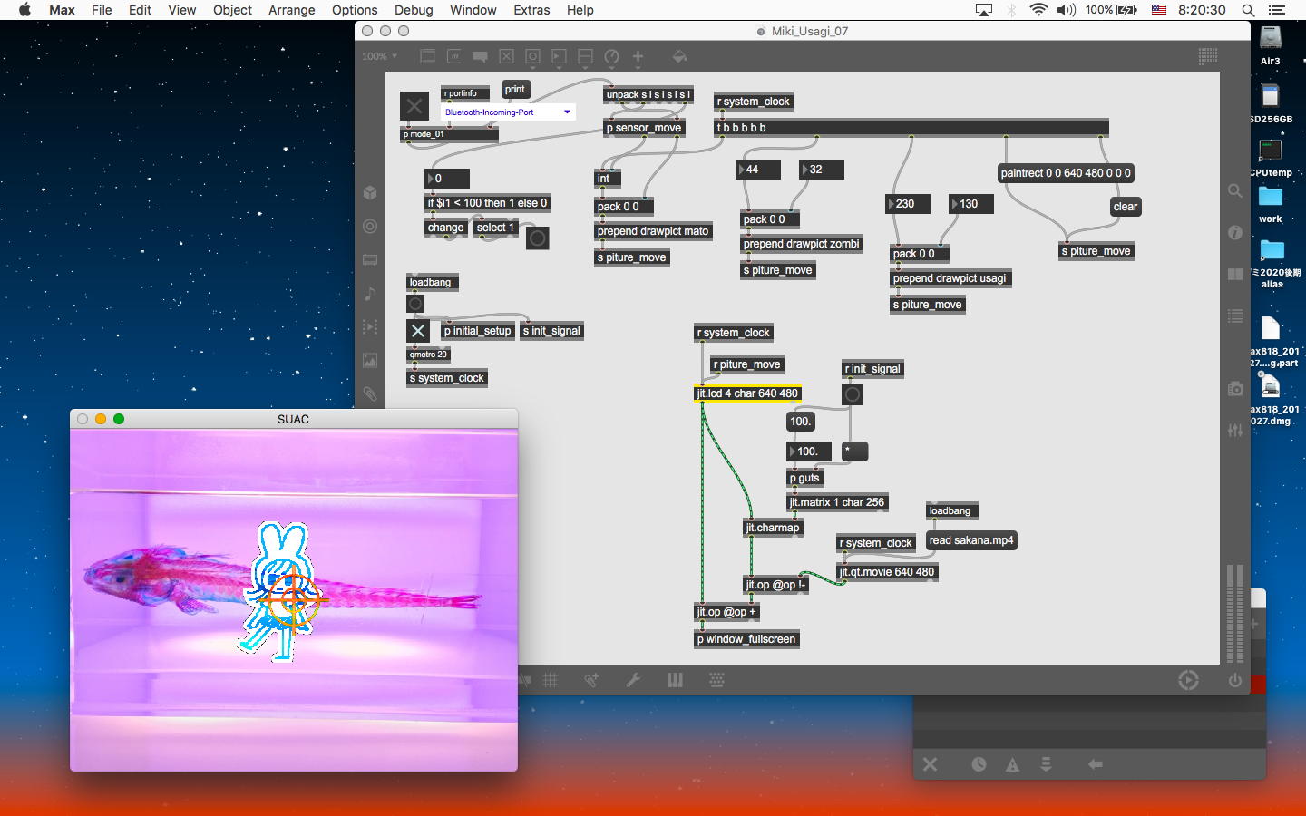Viewport: 1306px width, 816px height.
Task: Open the list view icon in right sidebar
Action: pyautogui.click(x=1235, y=316)
